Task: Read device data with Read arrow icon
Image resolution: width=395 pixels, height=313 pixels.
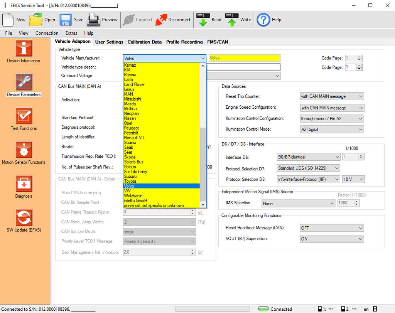Action: click(203, 20)
